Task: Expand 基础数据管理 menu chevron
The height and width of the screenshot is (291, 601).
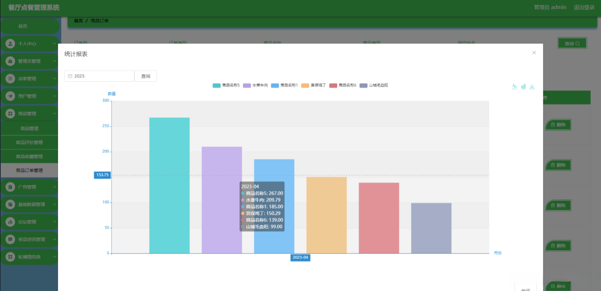Action: coord(55,204)
